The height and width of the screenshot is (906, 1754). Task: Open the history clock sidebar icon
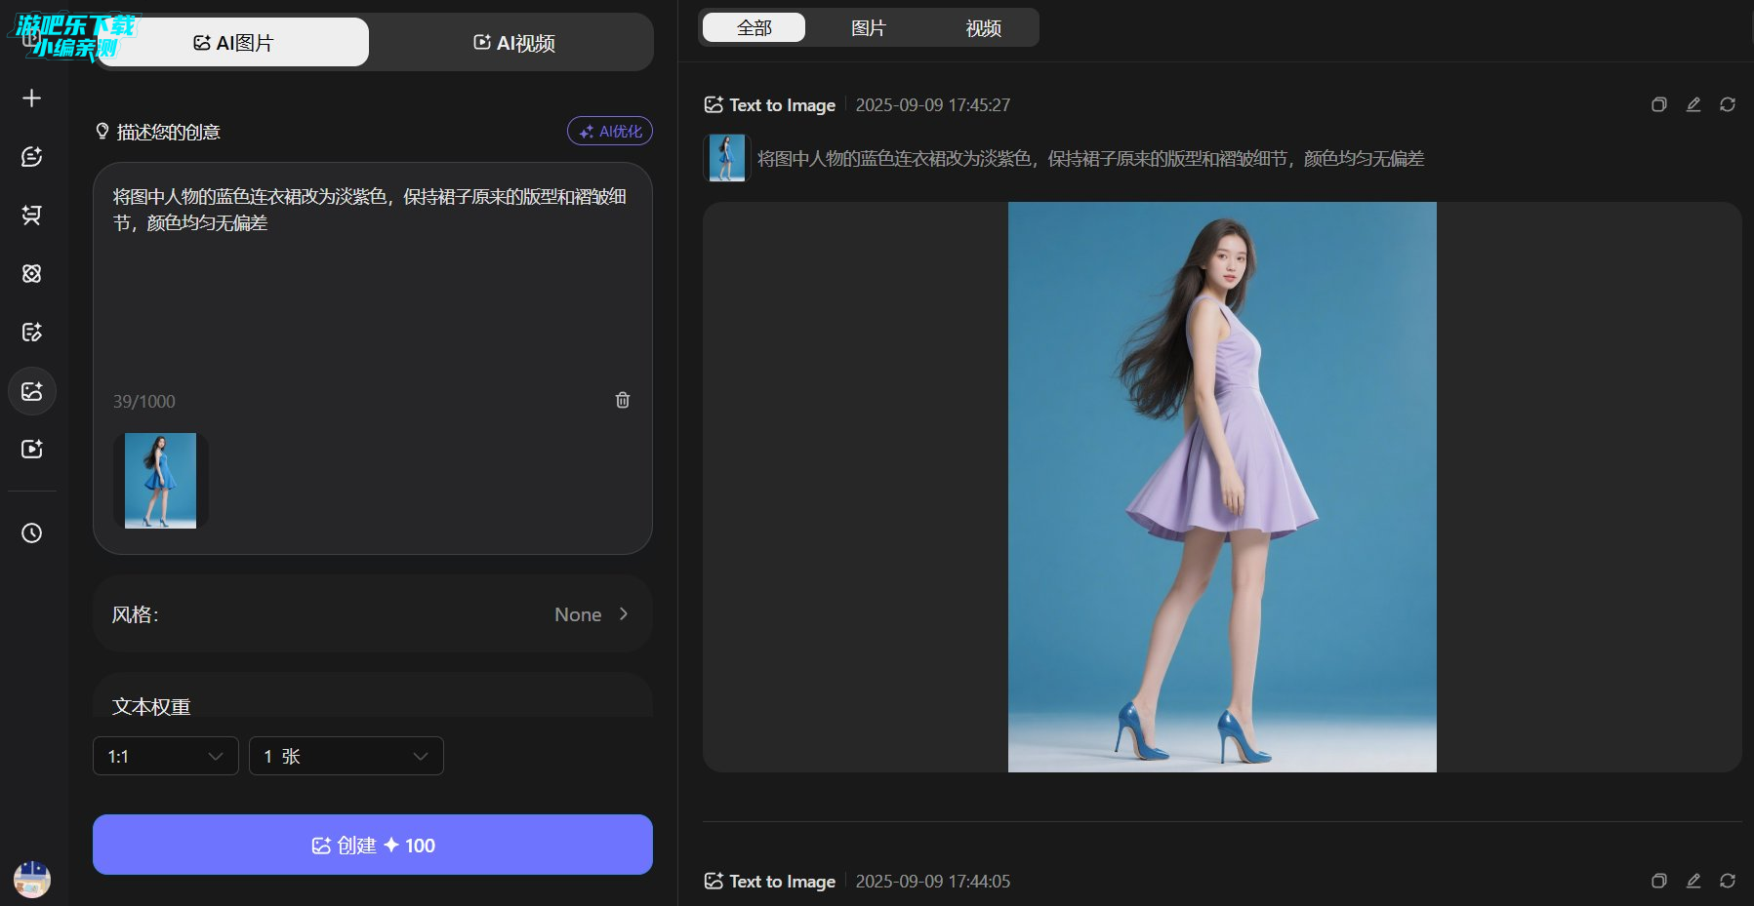31,533
